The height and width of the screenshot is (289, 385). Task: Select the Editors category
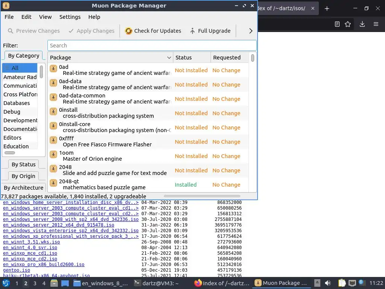[x=20, y=138]
